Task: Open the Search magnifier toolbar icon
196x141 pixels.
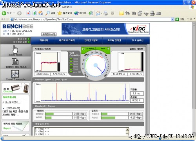Action: [47, 13]
